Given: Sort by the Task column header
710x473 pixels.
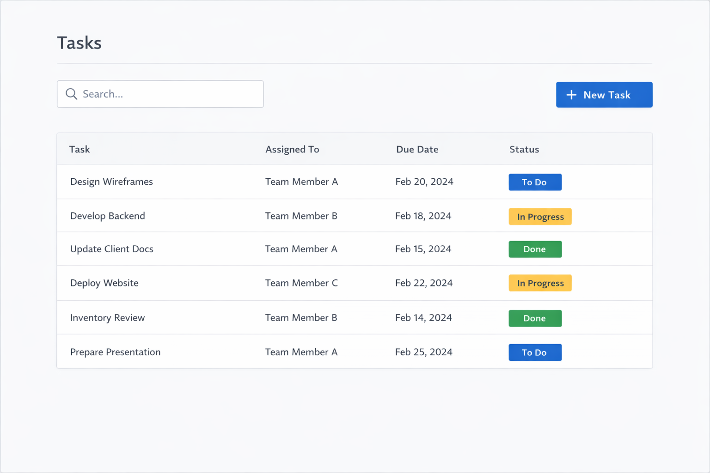Looking at the screenshot, I should coord(79,149).
